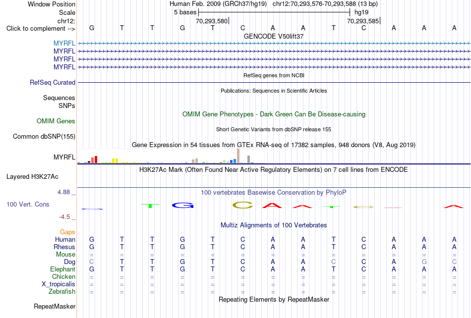Click the gray bar in GTEx expression chart
Image resolution: width=471 pixels, height=318 pixels.
(x=249, y=159)
